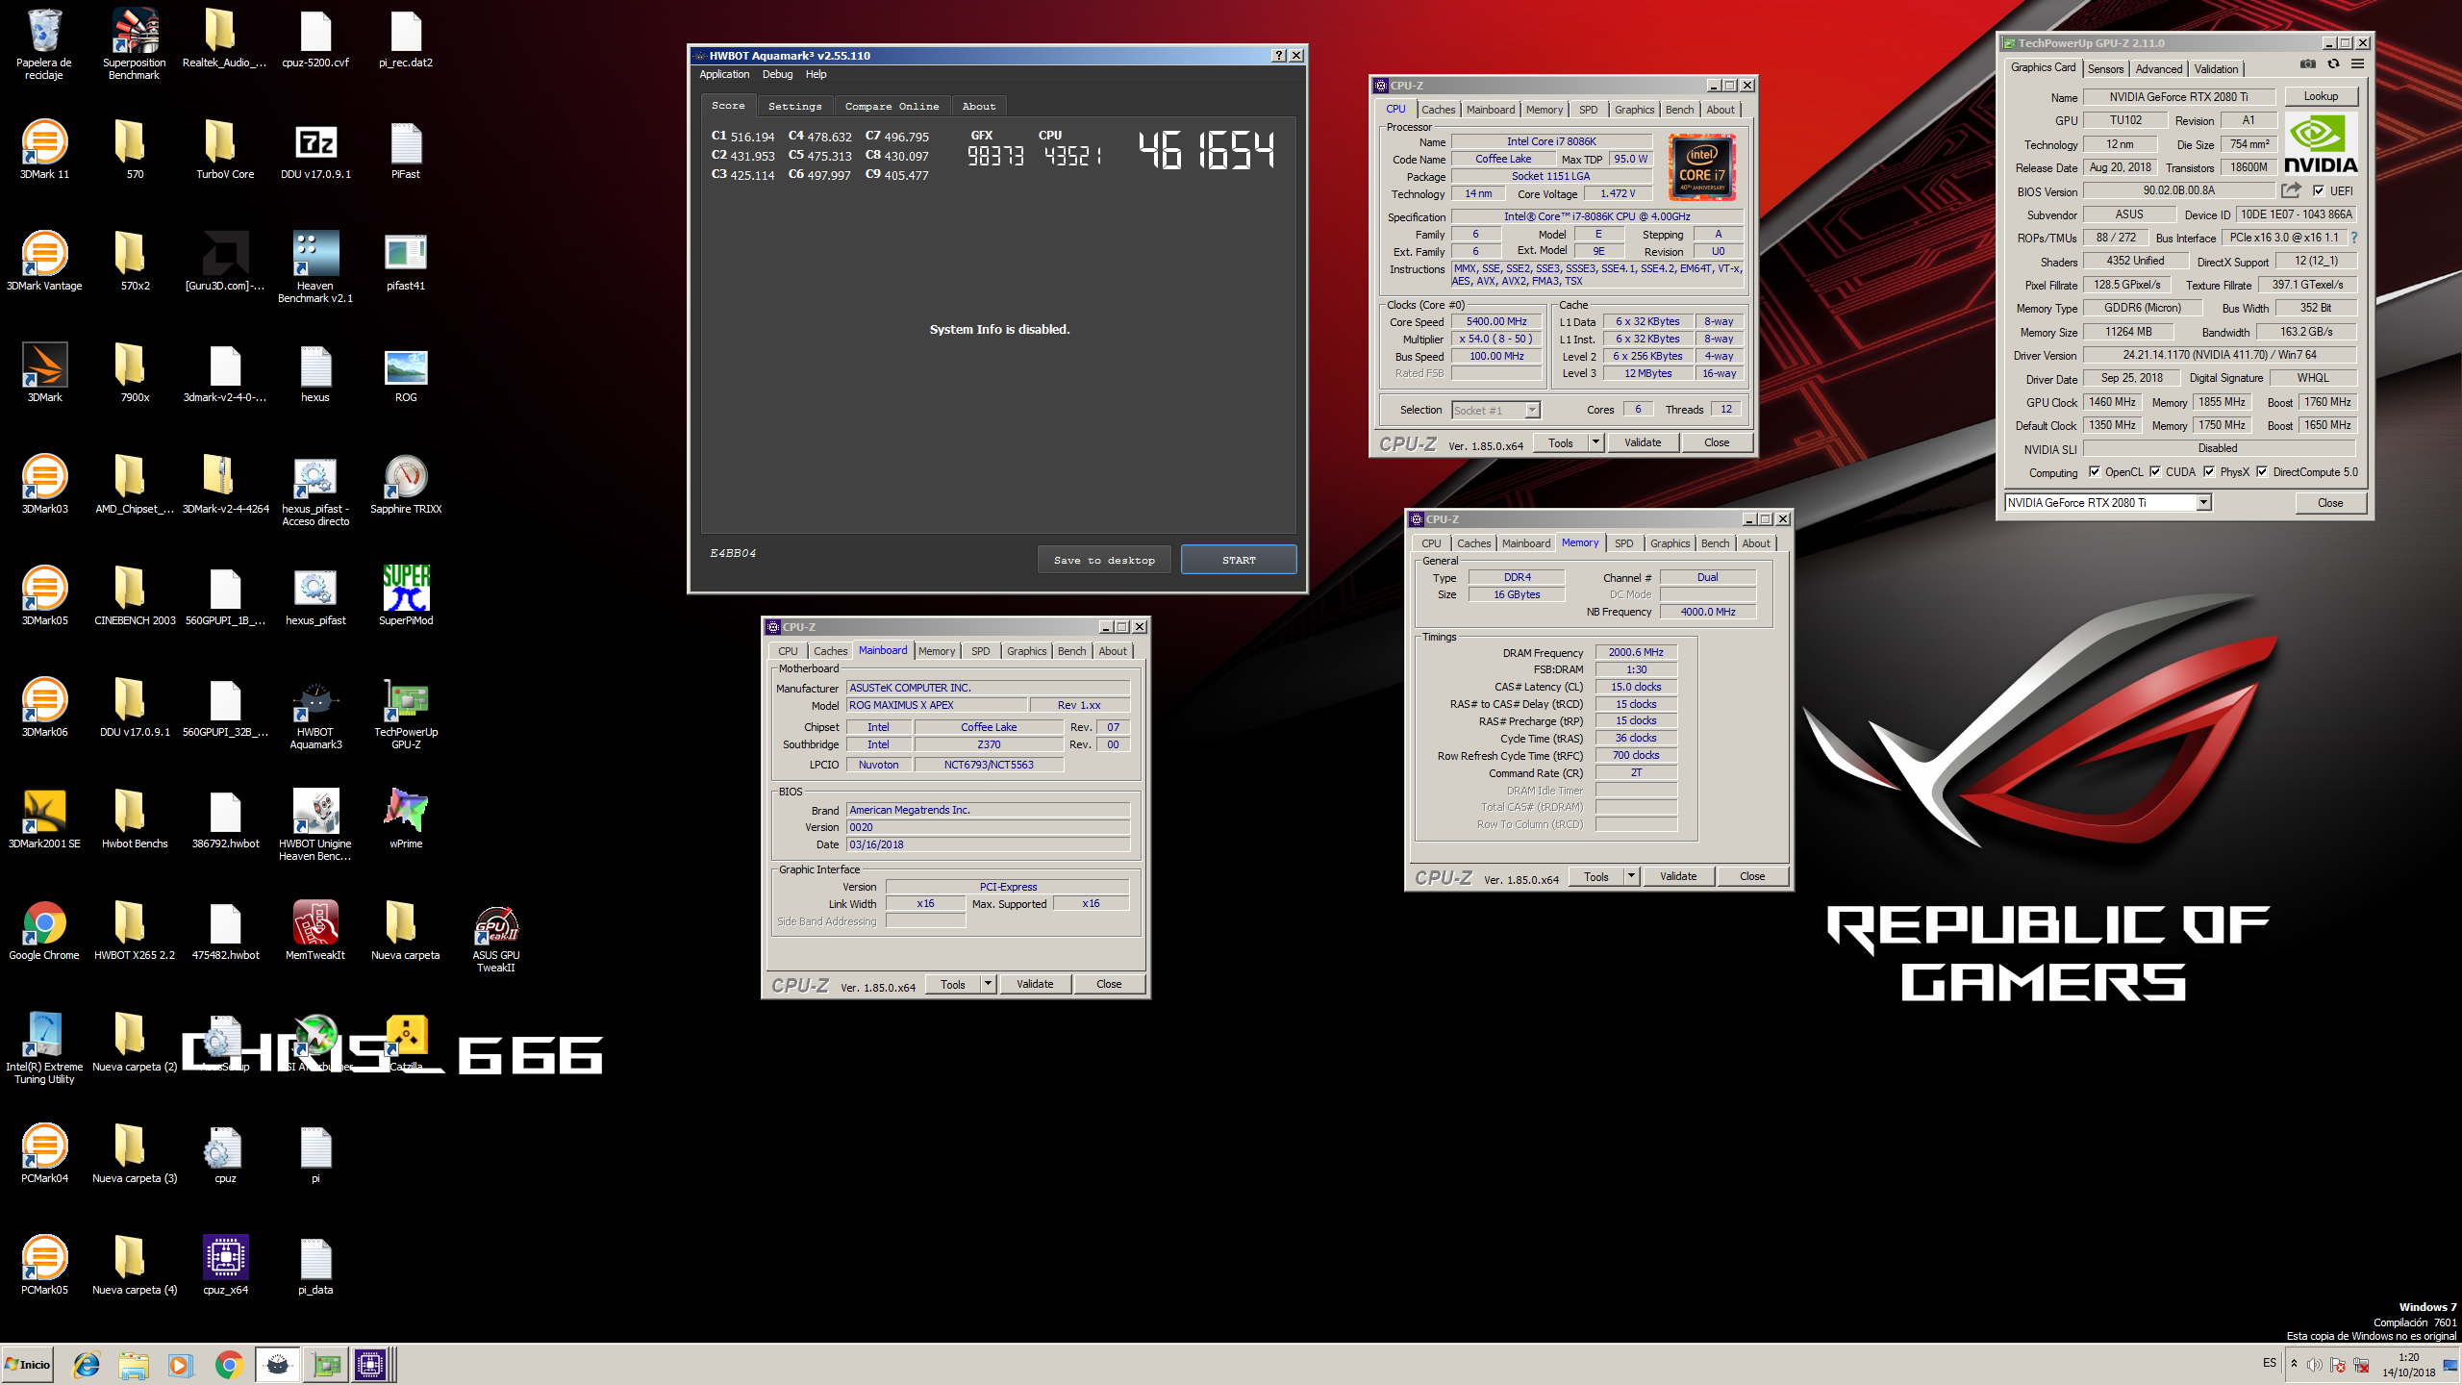
Task: Select the Google Chrome desktop icon
Action: tap(44, 931)
